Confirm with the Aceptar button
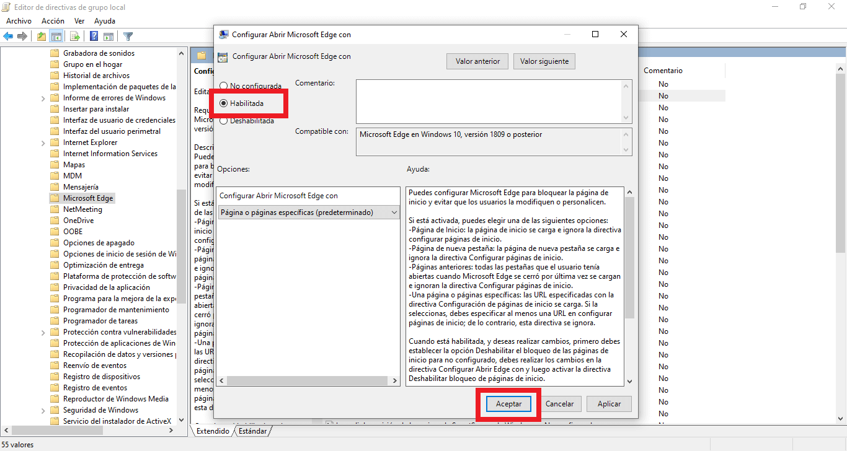The height and width of the screenshot is (451, 847). click(x=509, y=404)
